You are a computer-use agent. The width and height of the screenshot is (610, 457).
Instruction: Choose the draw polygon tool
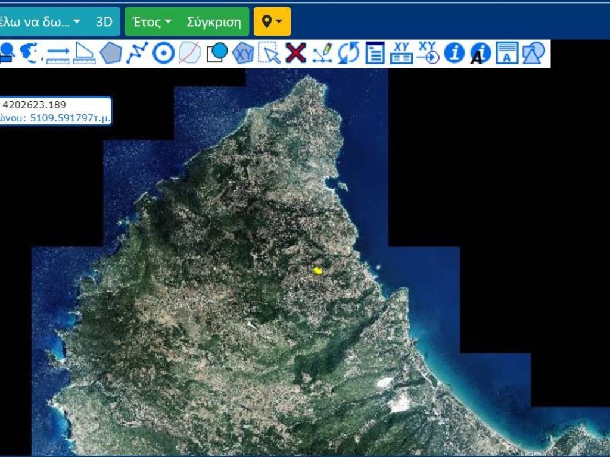[111, 54]
